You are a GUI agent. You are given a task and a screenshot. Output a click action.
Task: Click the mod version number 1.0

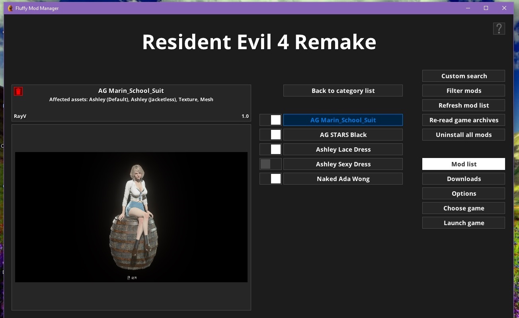[245, 116]
